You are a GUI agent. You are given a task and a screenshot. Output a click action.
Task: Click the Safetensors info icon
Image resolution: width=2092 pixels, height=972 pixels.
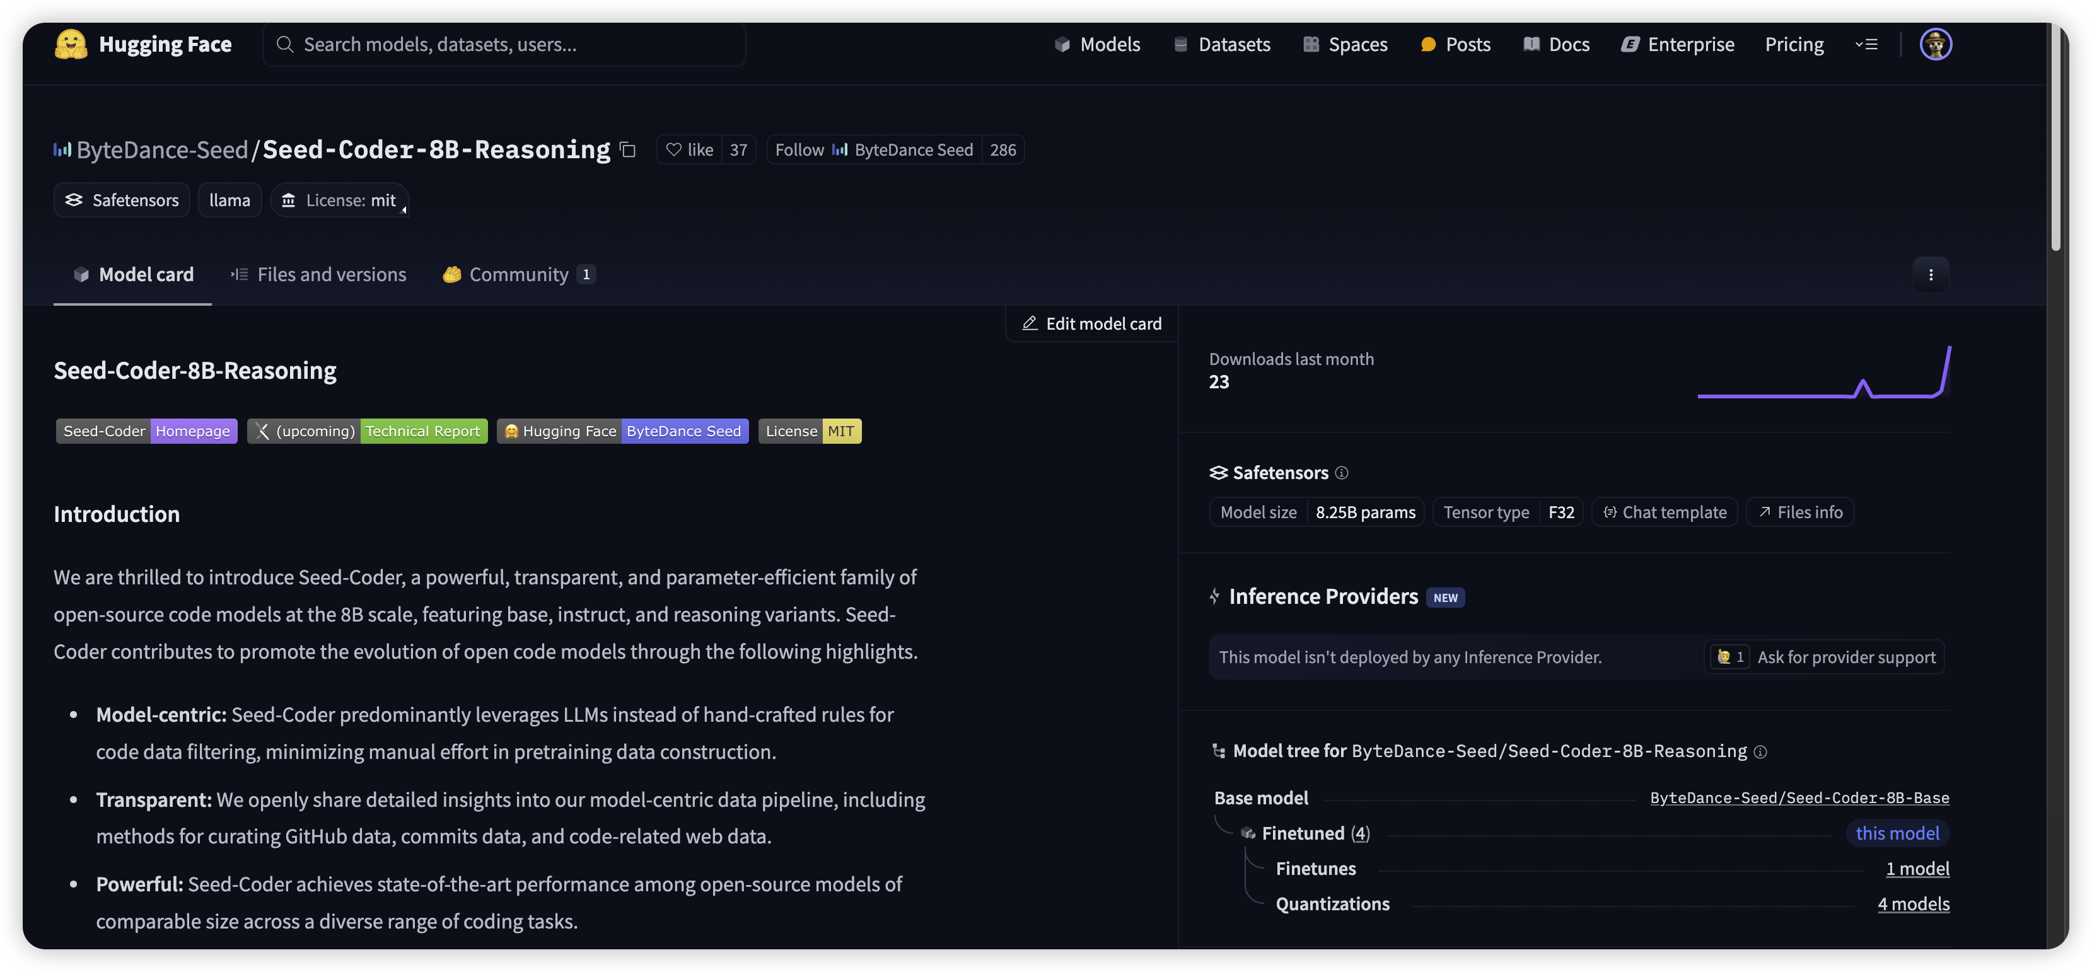tap(1342, 473)
